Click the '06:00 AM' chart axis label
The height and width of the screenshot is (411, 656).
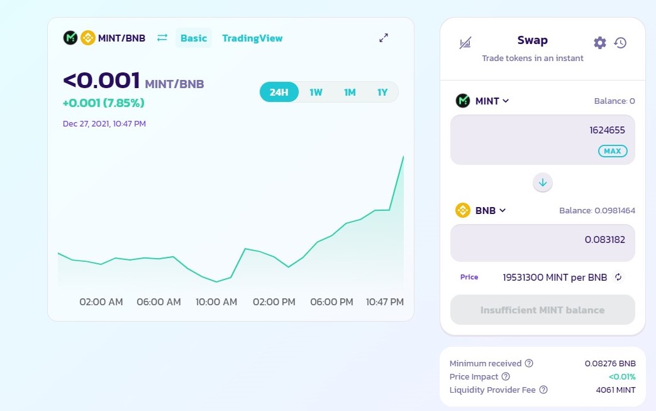tap(159, 301)
